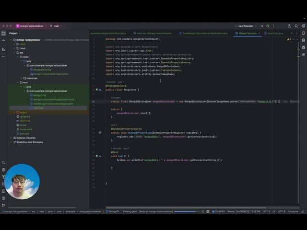Viewport: 307px width, 230px height.
Task: Open the Services tool window icon
Action: (x=3, y=170)
